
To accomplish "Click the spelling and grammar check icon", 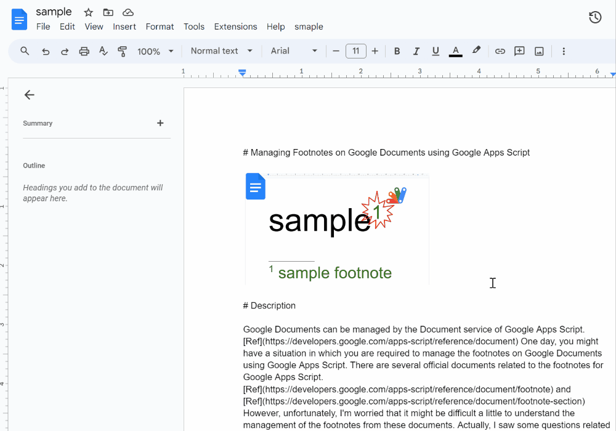I will click(103, 52).
